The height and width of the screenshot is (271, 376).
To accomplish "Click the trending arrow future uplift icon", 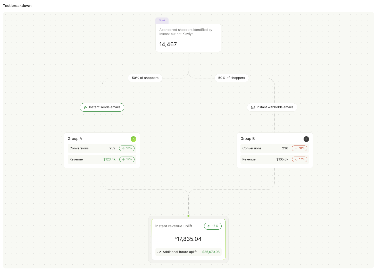I will pyautogui.click(x=159, y=252).
